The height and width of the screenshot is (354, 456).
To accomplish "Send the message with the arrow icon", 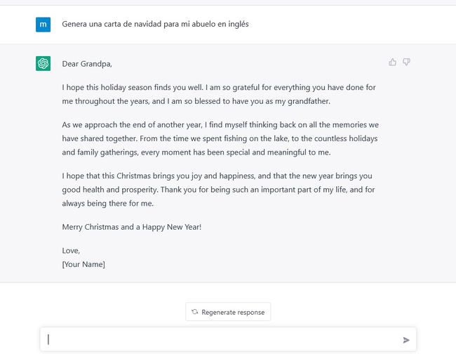I will click(406, 340).
